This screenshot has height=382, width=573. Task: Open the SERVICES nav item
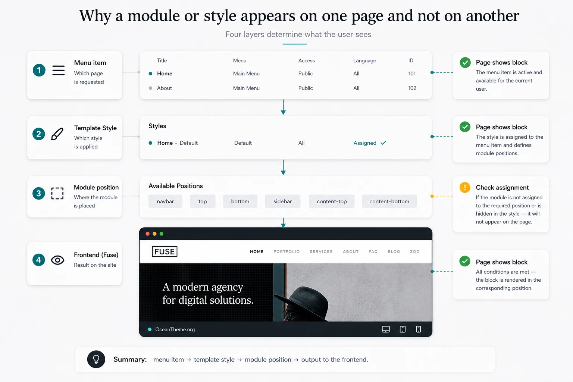pos(321,252)
